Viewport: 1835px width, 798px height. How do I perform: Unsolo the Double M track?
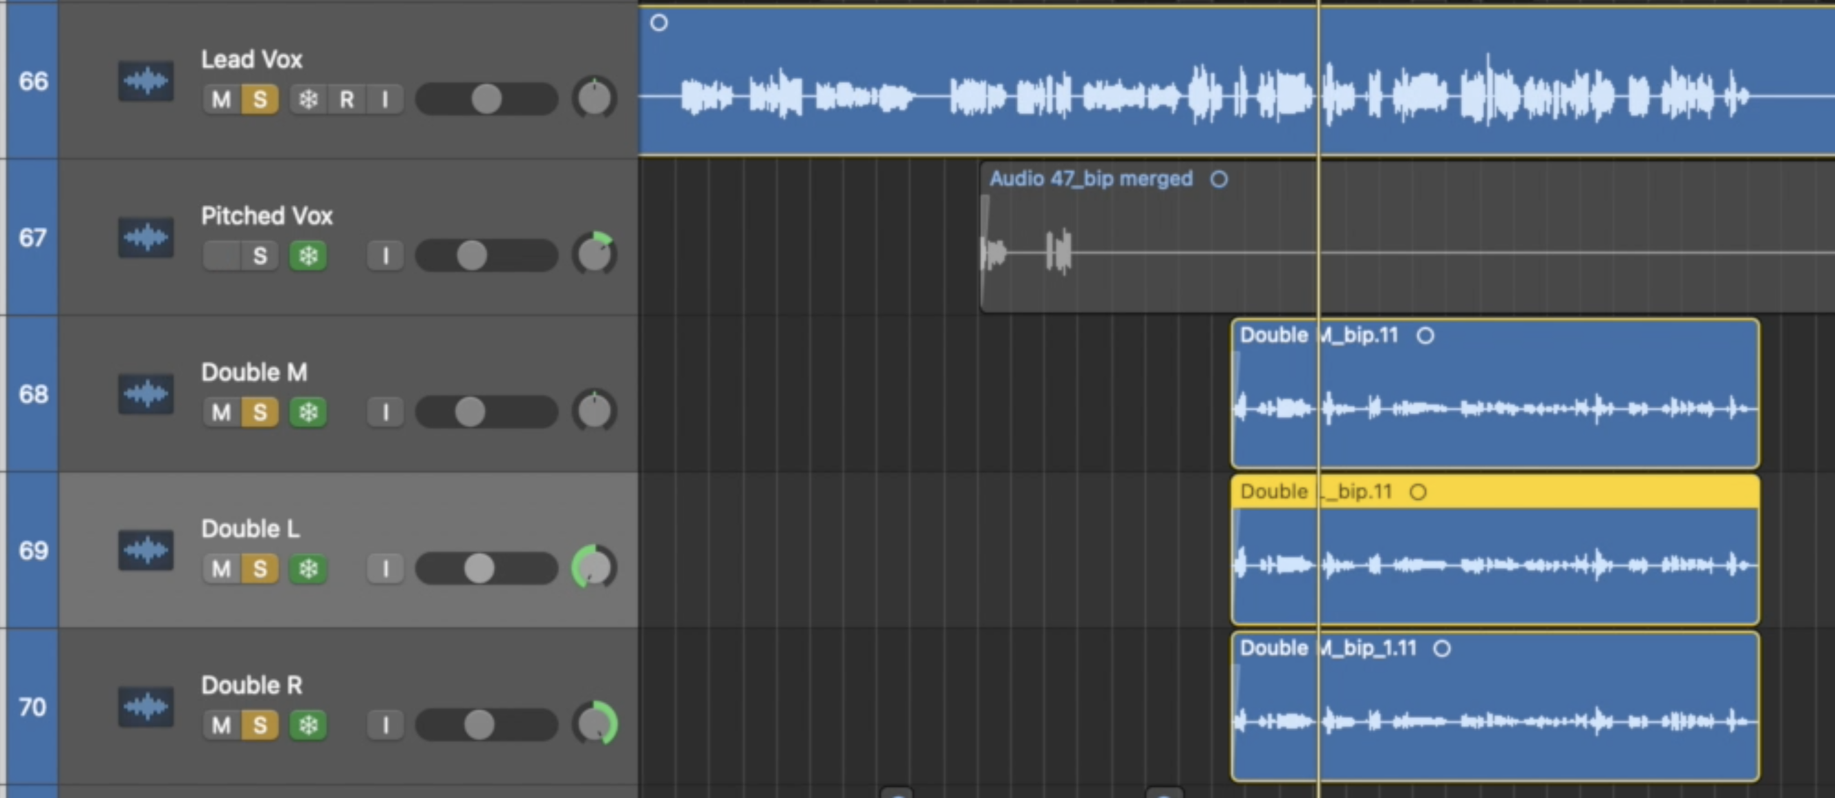click(260, 412)
